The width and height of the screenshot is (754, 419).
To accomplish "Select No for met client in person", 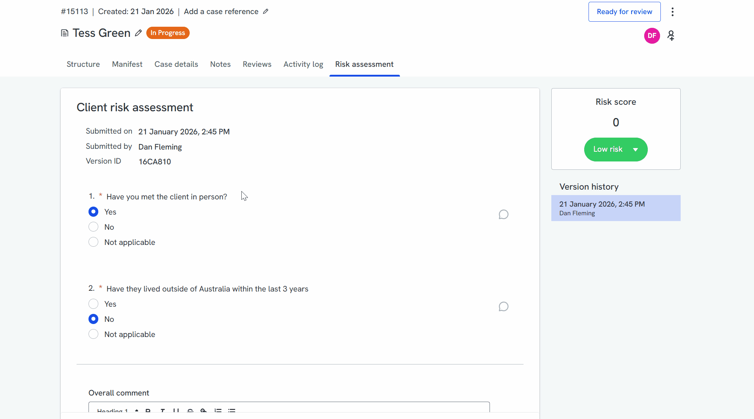I will (x=94, y=227).
